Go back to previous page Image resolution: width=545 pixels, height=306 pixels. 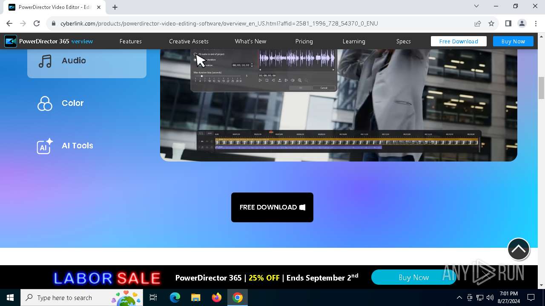click(9, 23)
